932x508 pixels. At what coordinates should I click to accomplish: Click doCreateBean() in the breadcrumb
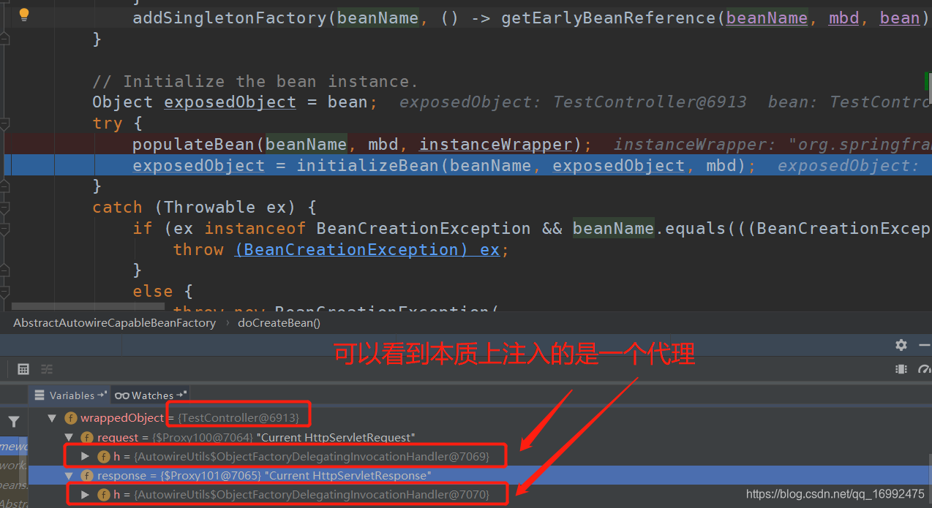click(x=279, y=322)
